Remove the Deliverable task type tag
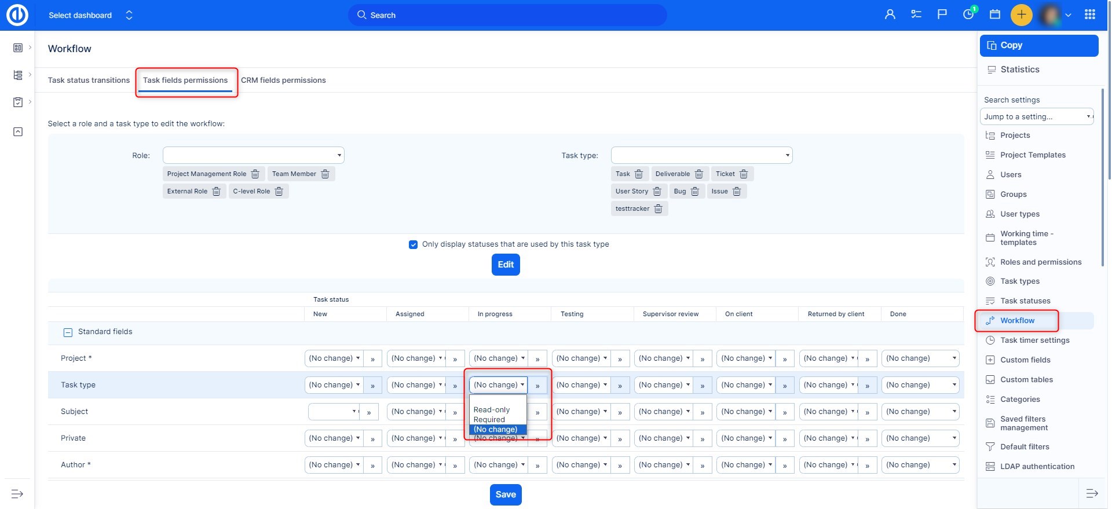Screen dimensions: 1112x509 point(699,174)
